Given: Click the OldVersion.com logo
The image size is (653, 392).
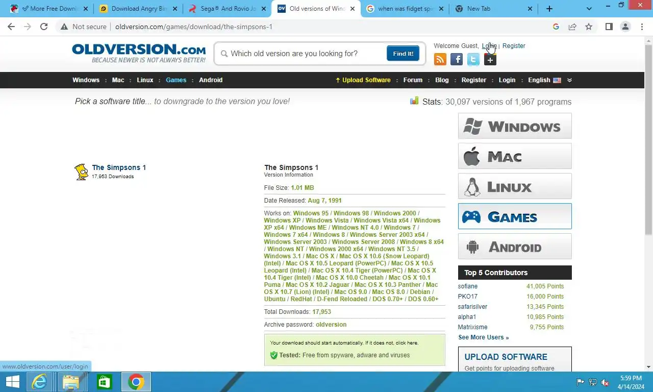Looking at the screenshot, I should coord(139,53).
